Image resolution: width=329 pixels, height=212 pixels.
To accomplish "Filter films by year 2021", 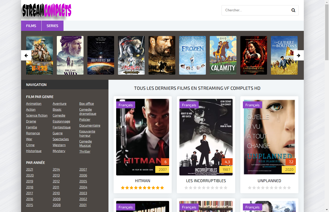I will coord(30,170).
